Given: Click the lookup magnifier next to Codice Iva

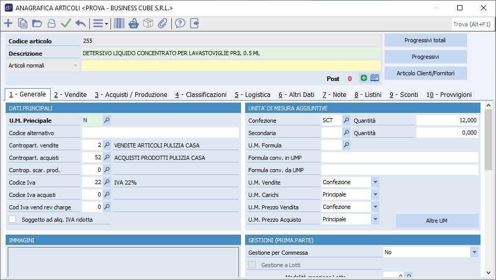Looking at the screenshot, I should pyautogui.click(x=107, y=183).
